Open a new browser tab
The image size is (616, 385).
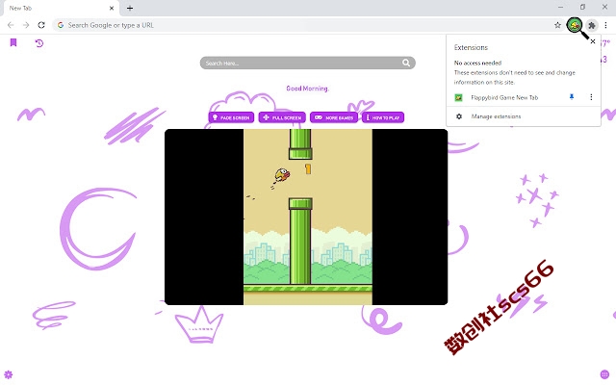[130, 8]
